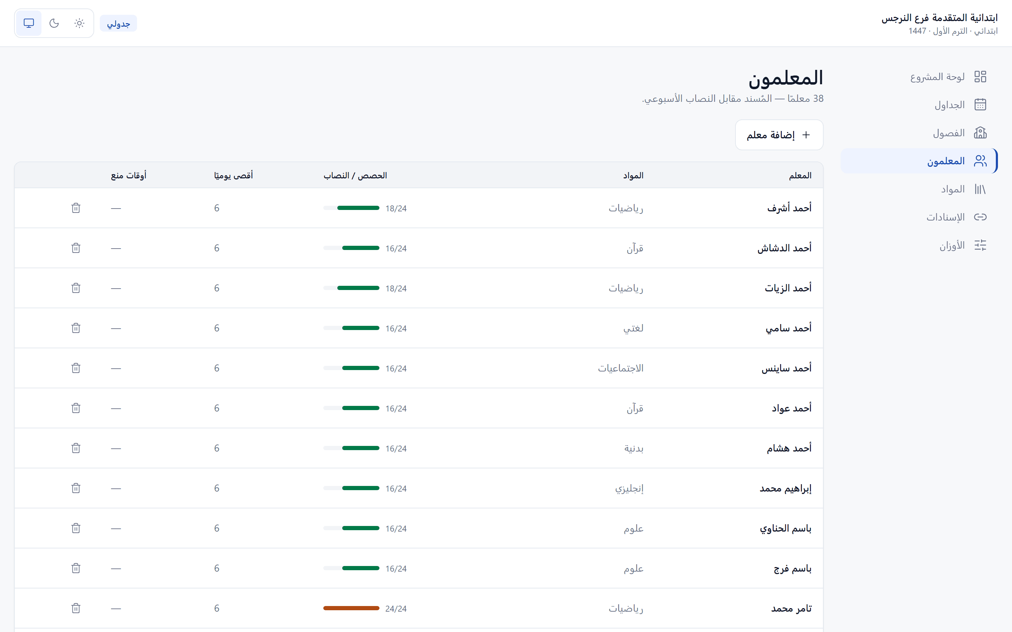Click the load progress bar for أحمد سامي
Screen dimensions: 1012x632
pyautogui.click(x=351, y=328)
